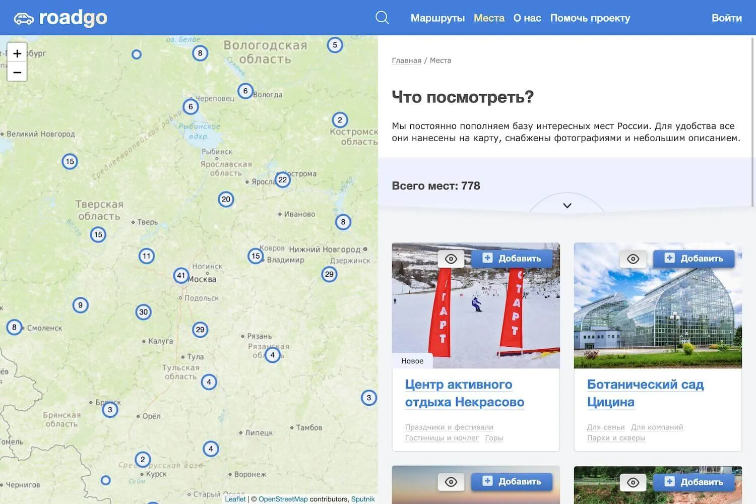The height and width of the screenshot is (504, 756).
Task: Click the Главная breadcrumb link
Action: (x=406, y=60)
